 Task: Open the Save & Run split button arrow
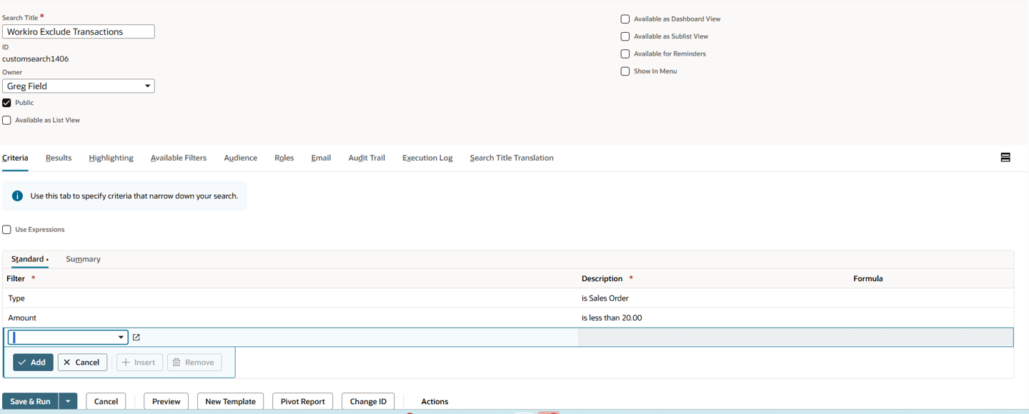coord(68,401)
